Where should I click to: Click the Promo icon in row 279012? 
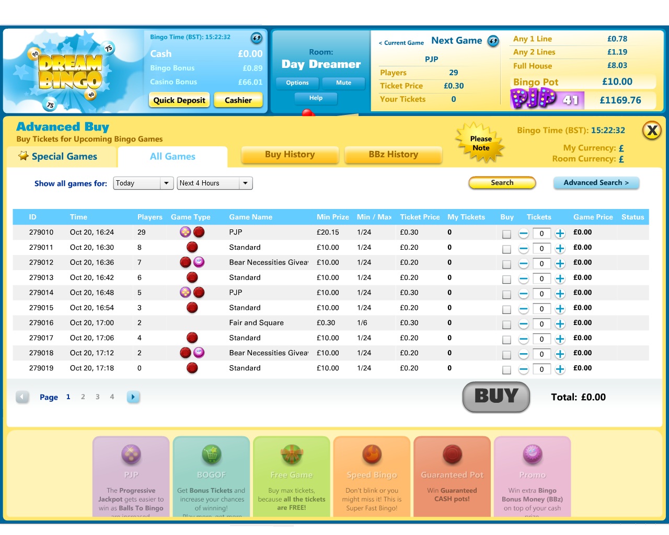(199, 262)
